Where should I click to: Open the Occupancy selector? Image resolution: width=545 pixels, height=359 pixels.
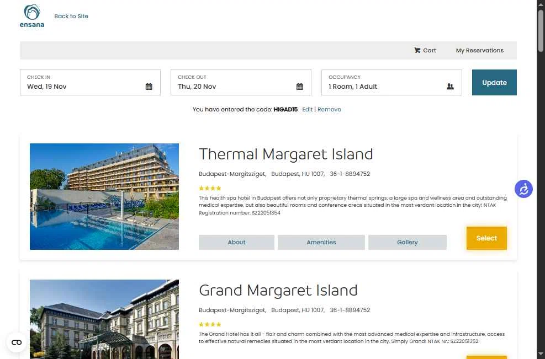coord(391,82)
